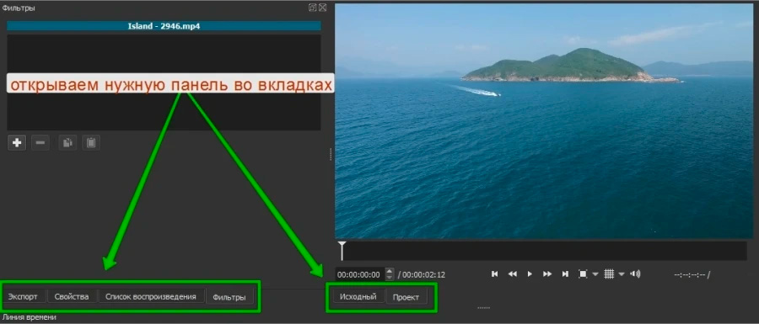Toggle the player zoom fit icon

coord(583,274)
